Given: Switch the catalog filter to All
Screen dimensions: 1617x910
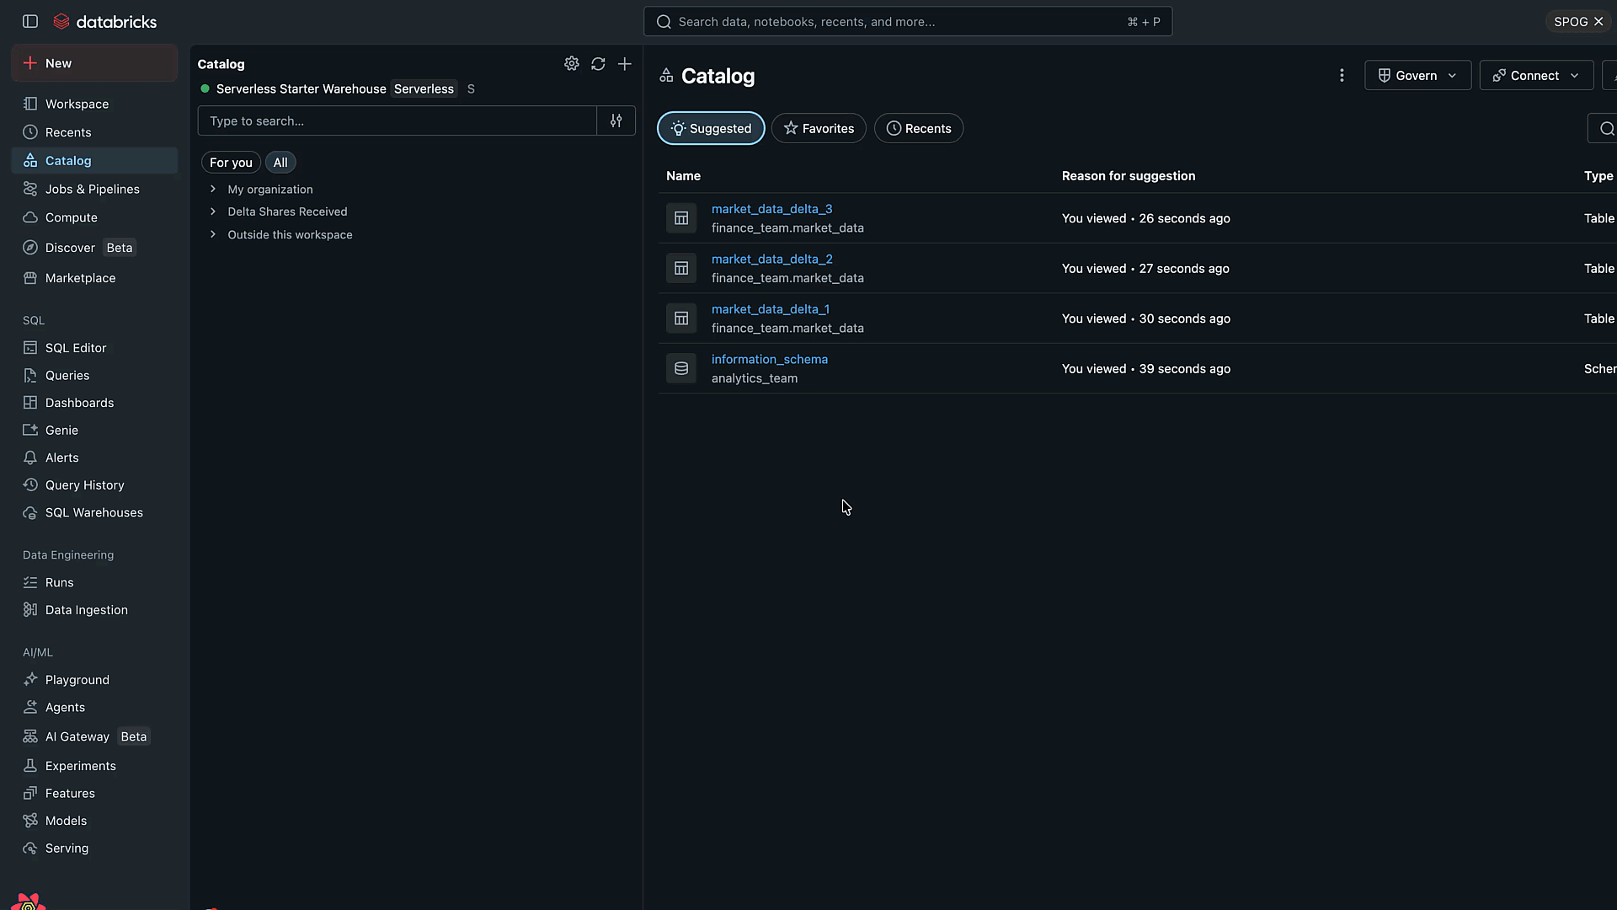Looking at the screenshot, I should [x=280, y=162].
